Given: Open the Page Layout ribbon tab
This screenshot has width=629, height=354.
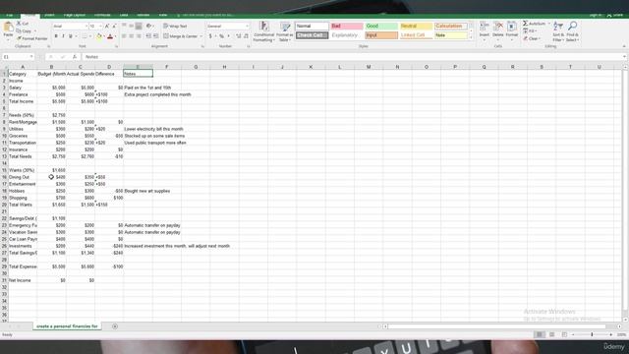Looking at the screenshot, I should click(x=75, y=16).
